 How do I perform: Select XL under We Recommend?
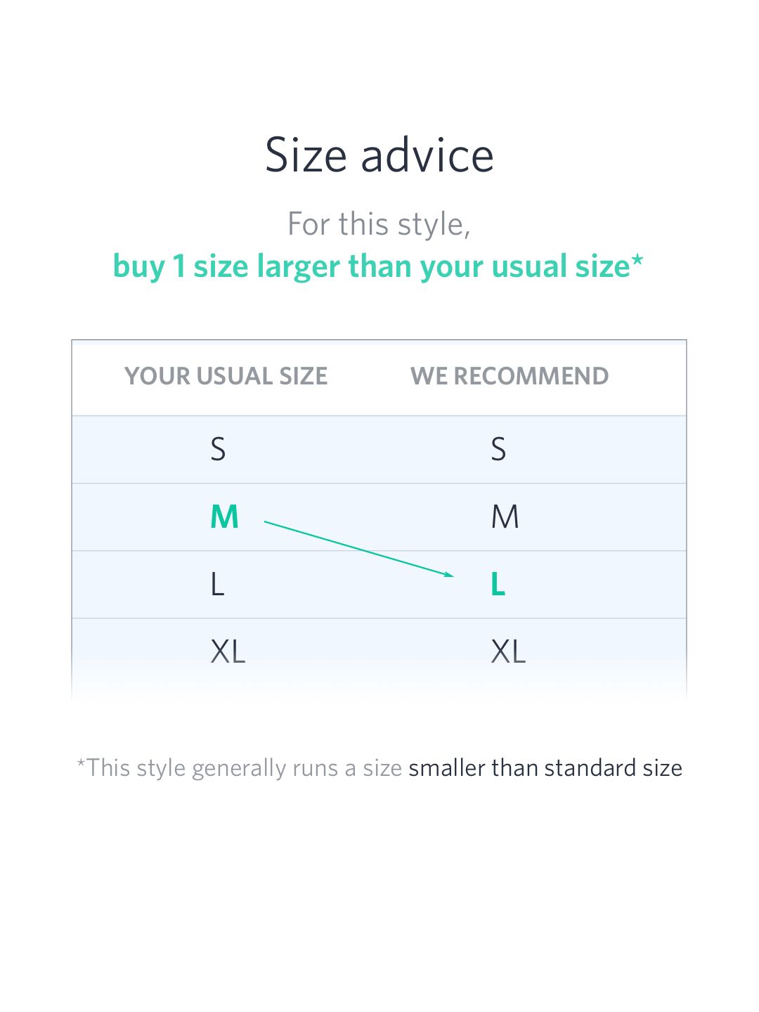[509, 651]
